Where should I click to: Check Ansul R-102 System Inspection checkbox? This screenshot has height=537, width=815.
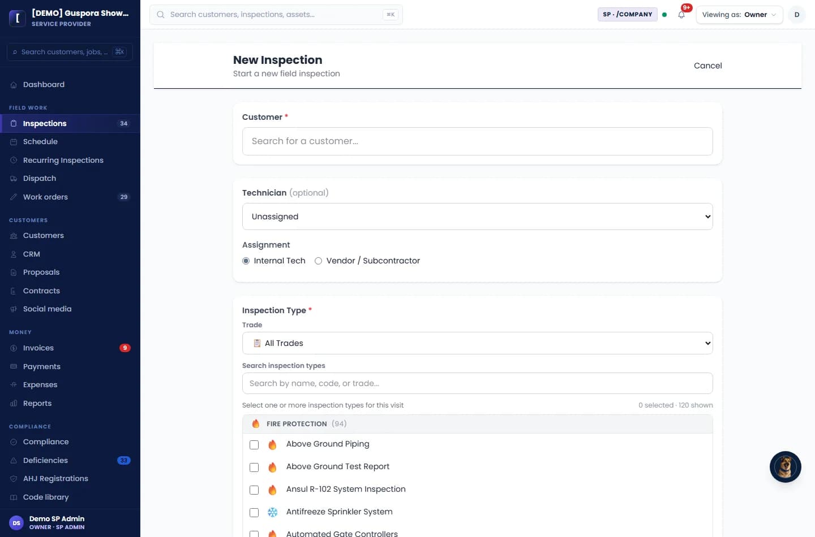[254, 490]
